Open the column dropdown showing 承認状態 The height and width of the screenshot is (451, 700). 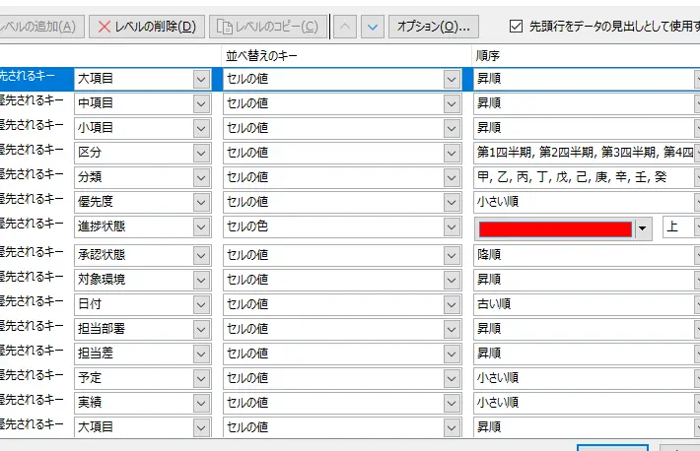click(143, 255)
